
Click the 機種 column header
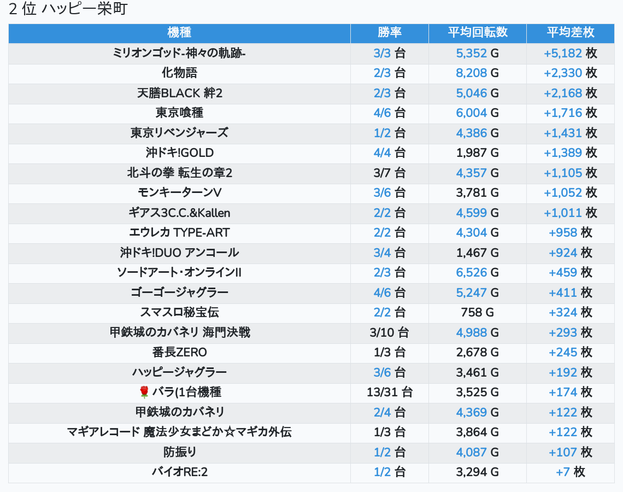[179, 33]
